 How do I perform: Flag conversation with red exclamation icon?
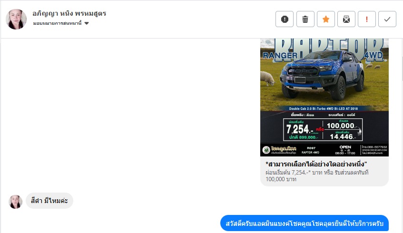click(x=367, y=19)
